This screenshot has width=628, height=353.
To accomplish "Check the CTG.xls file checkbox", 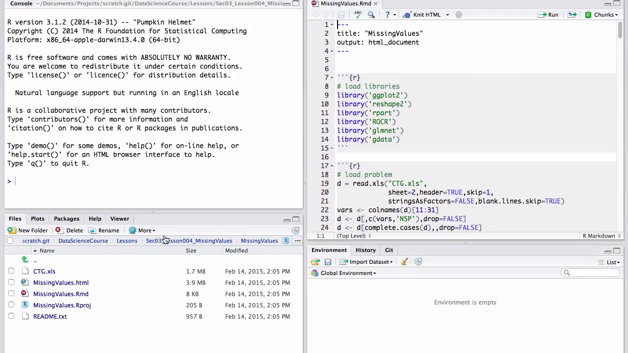I will (x=11, y=271).
